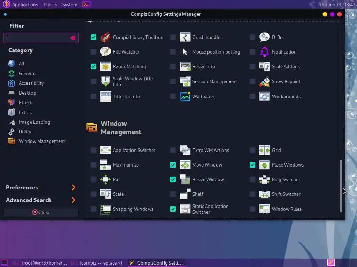This screenshot has width=357, height=267.
Task: Disable the Resize Window checkbox
Action: [173, 179]
